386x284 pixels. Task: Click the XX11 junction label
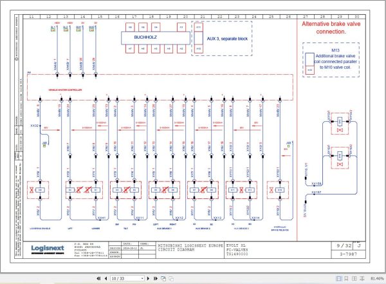[x=140, y=218]
